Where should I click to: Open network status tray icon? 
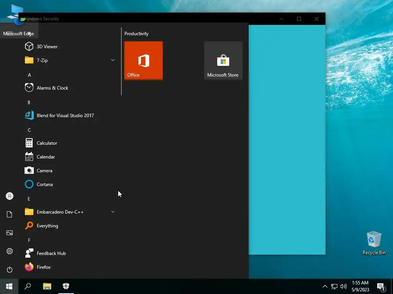point(334,286)
